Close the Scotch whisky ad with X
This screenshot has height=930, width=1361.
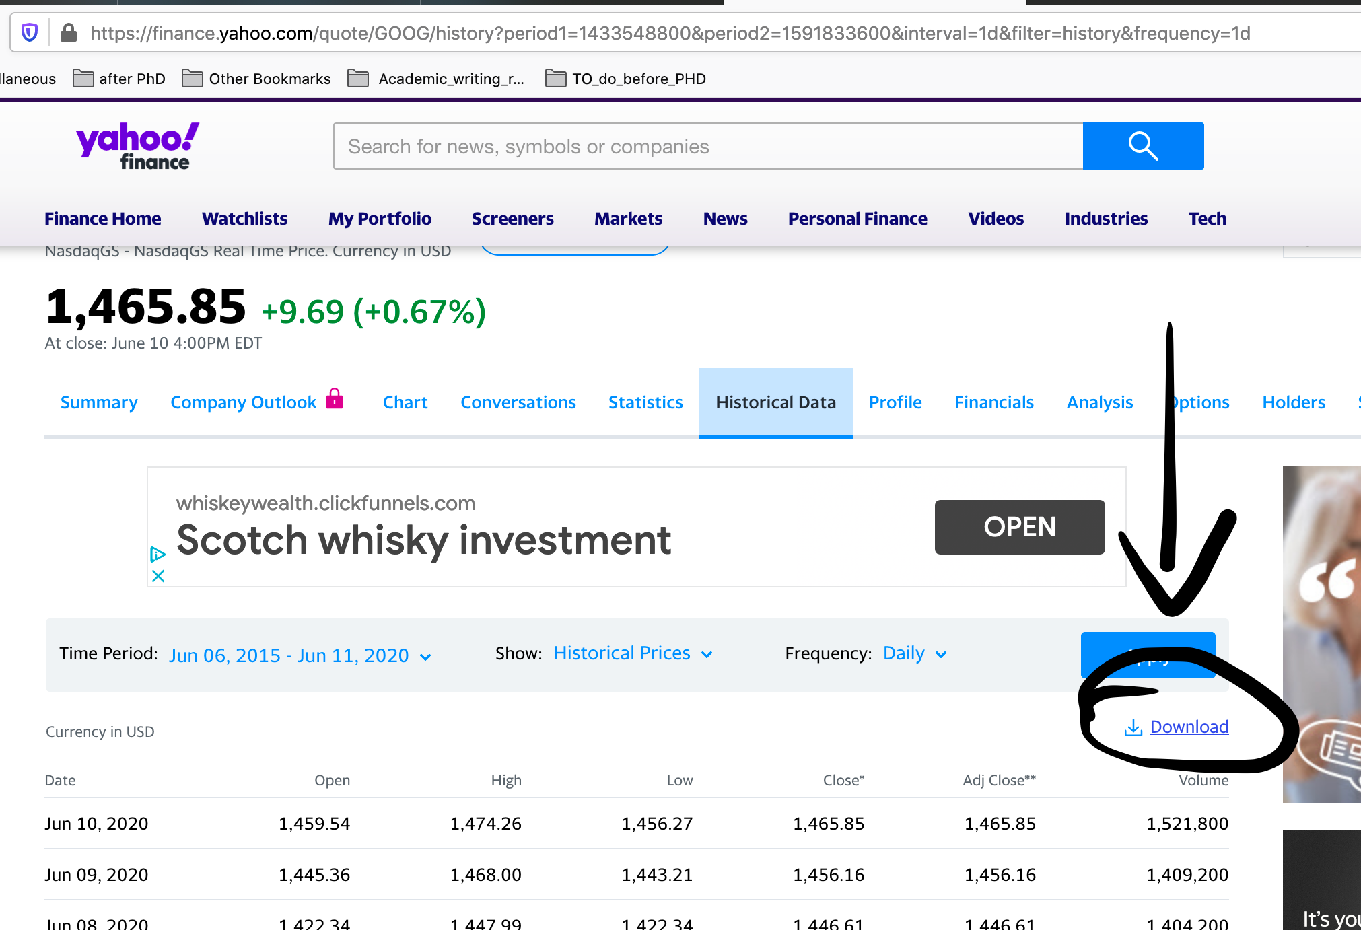click(158, 576)
